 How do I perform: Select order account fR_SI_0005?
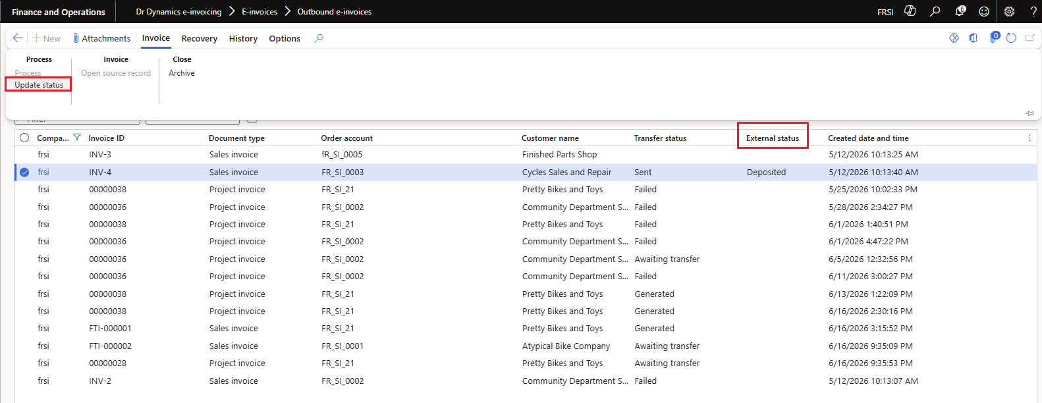pyautogui.click(x=342, y=154)
